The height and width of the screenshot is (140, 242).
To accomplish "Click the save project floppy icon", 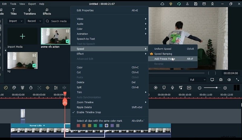I will pyautogui.click(x=196, y=4).
